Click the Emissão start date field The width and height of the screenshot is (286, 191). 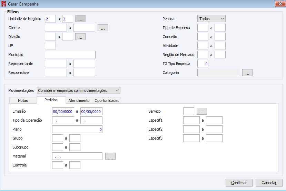[x=63, y=112]
